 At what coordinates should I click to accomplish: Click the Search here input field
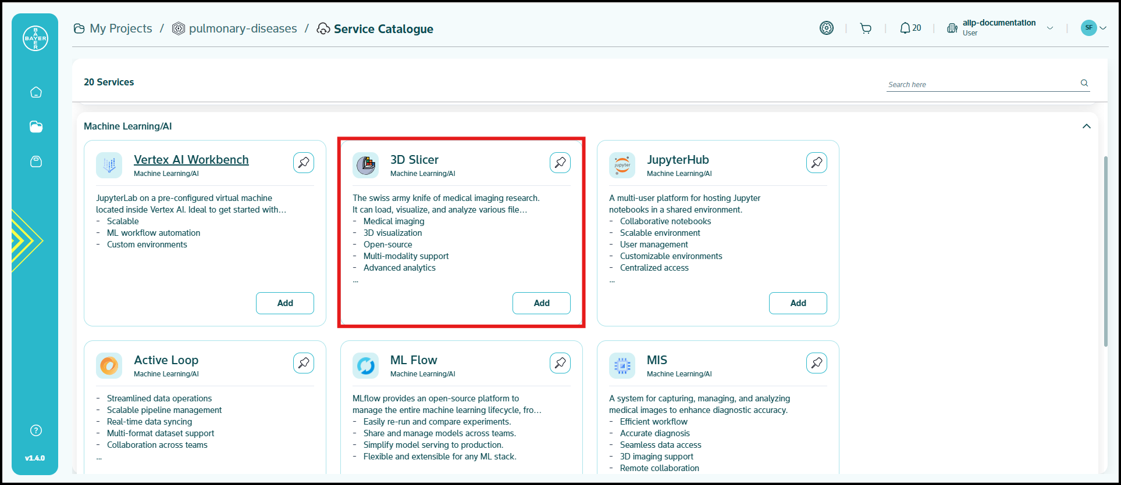point(980,85)
